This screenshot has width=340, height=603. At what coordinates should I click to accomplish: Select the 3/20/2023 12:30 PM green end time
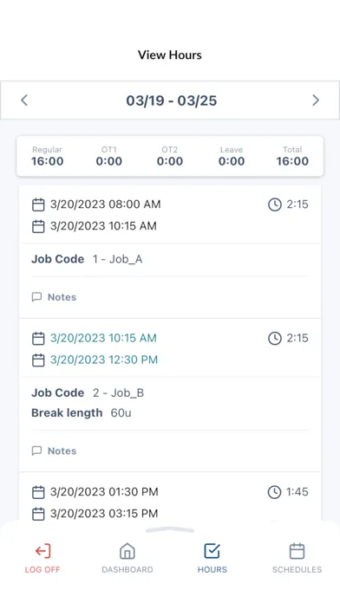coord(104,360)
